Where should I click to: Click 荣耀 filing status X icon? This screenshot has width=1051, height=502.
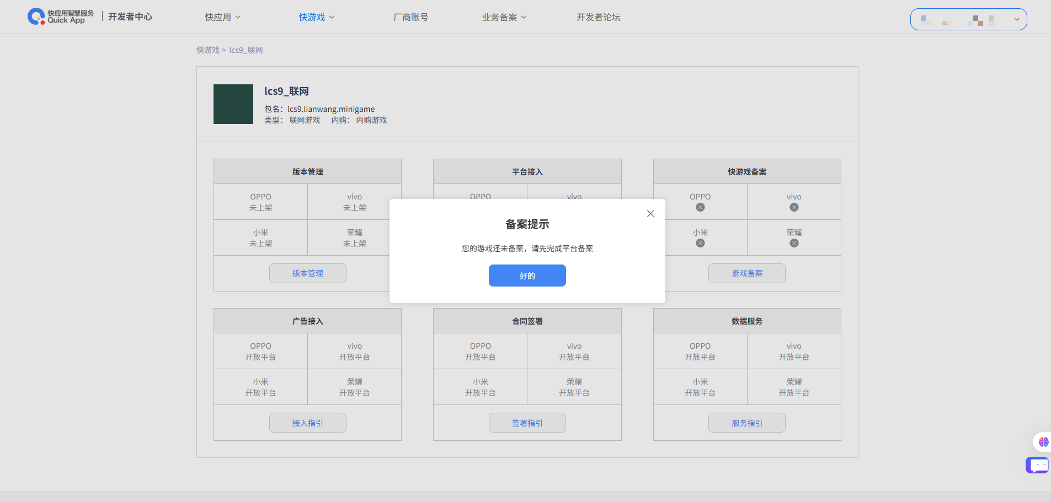794,243
